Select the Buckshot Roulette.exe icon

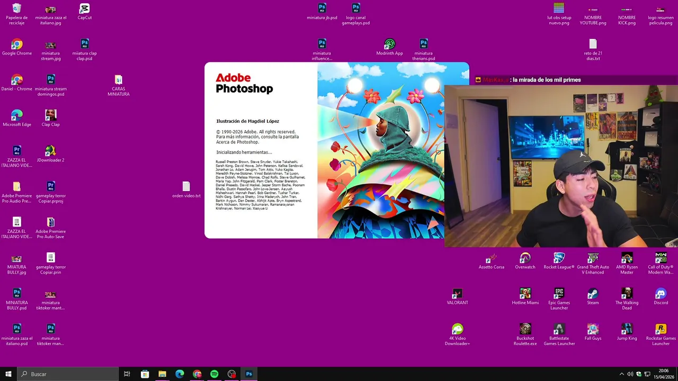coord(525,335)
